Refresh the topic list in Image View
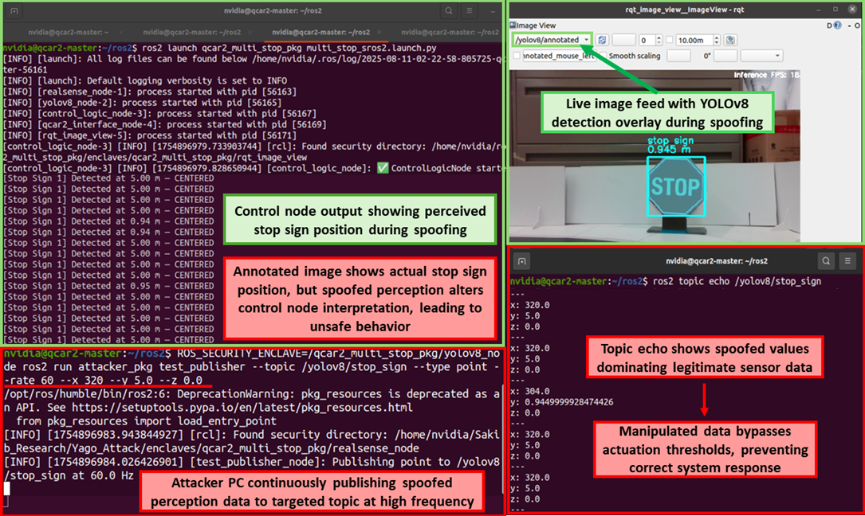Image resolution: width=865 pixels, height=516 pixels. tap(602, 40)
